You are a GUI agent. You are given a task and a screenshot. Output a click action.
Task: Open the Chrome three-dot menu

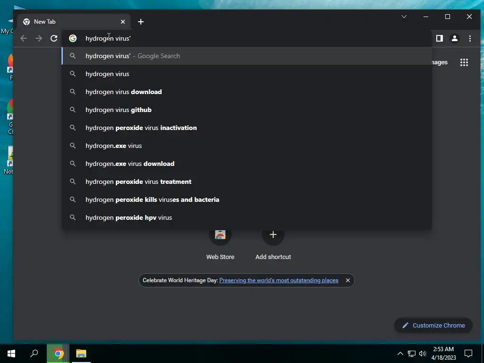[470, 38]
